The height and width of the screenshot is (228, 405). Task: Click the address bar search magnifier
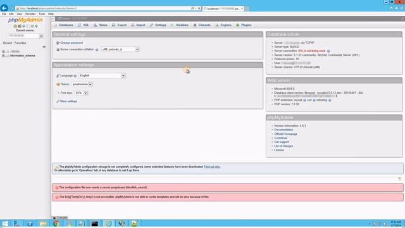click(x=192, y=8)
